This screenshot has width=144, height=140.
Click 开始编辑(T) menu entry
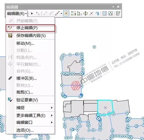30,21
